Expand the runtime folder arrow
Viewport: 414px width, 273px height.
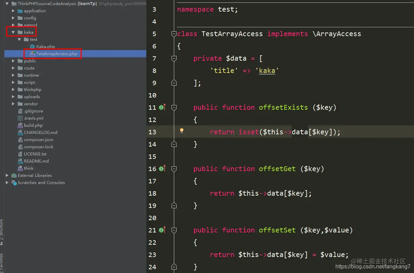tap(13, 75)
